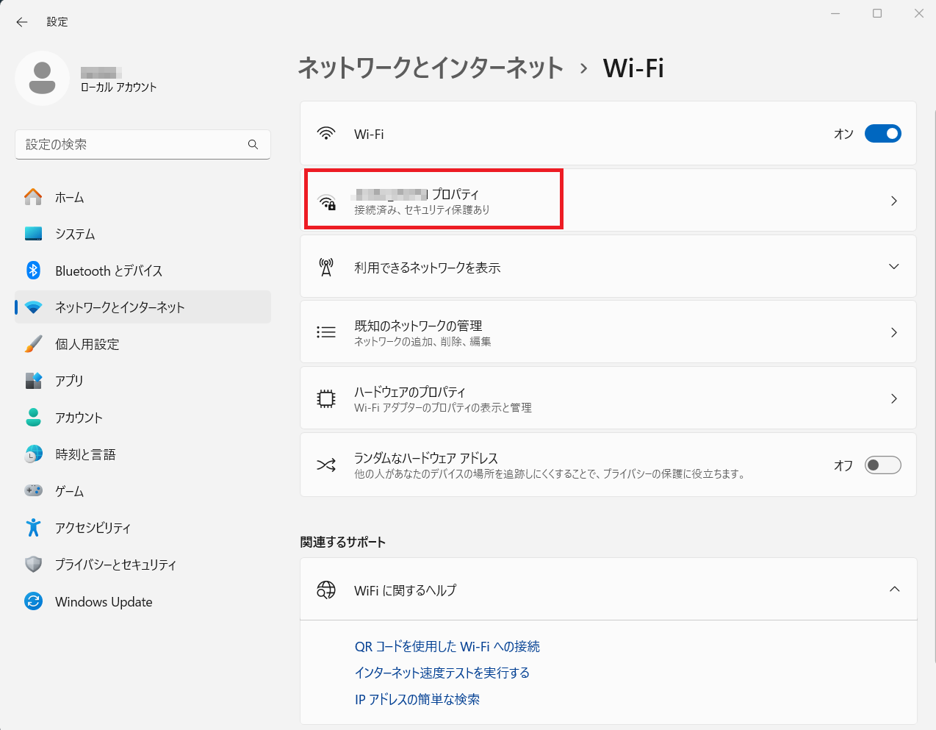Click the ホーム house icon
The height and width of the screenshot is (730, 936).
(x=33, y=197)
